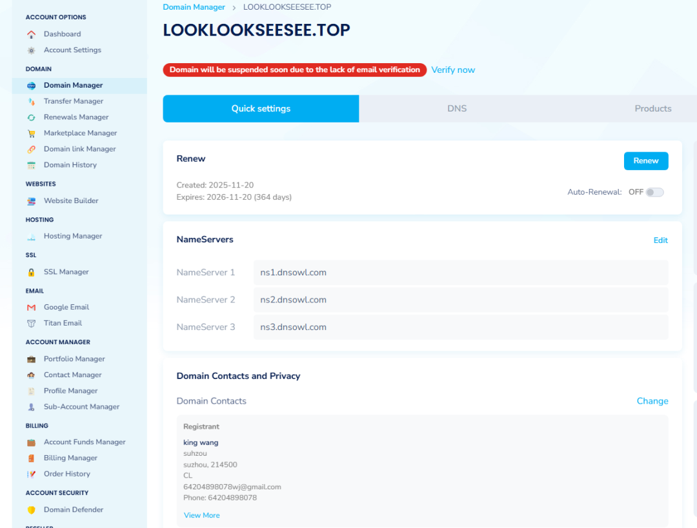Screen dimensions: 697x528
Task: Open Website Builder in the sidebar
Action: [x=71, y=200]
